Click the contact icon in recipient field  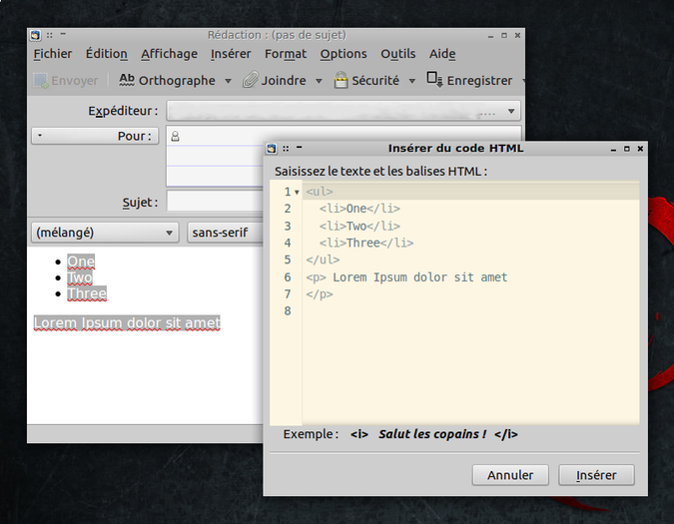tap(175, 137)
